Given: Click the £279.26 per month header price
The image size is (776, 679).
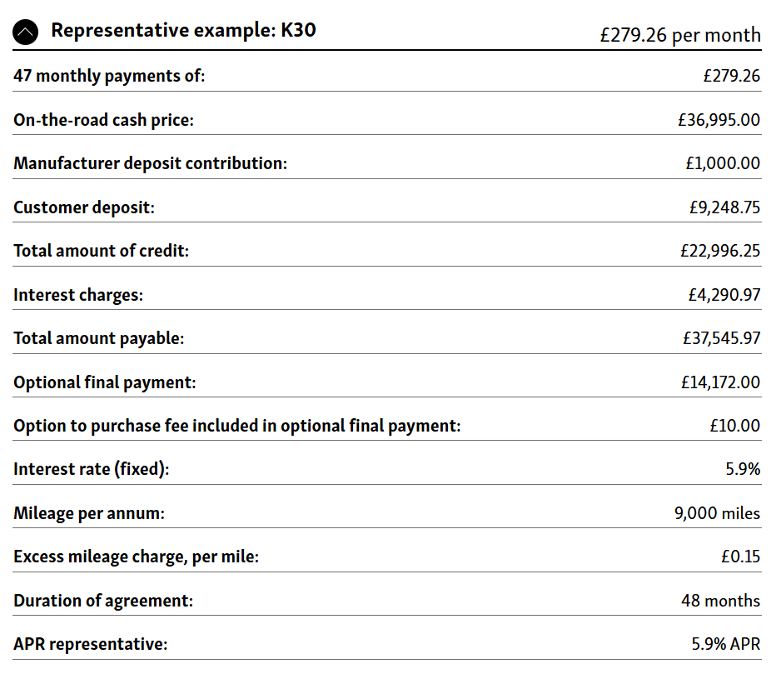Looking at the screenshot, I should click(x=679, y=35).
